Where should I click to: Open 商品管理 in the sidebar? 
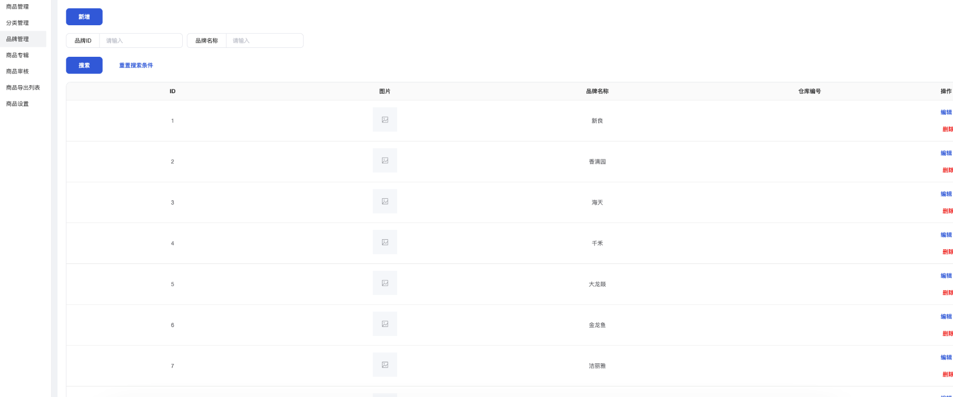(x=17, y=7)
